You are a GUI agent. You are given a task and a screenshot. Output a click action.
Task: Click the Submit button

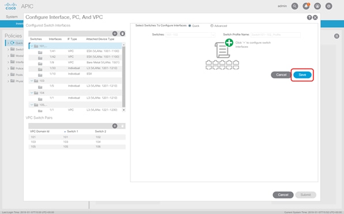pyautogui.click(x=305, y=195)
